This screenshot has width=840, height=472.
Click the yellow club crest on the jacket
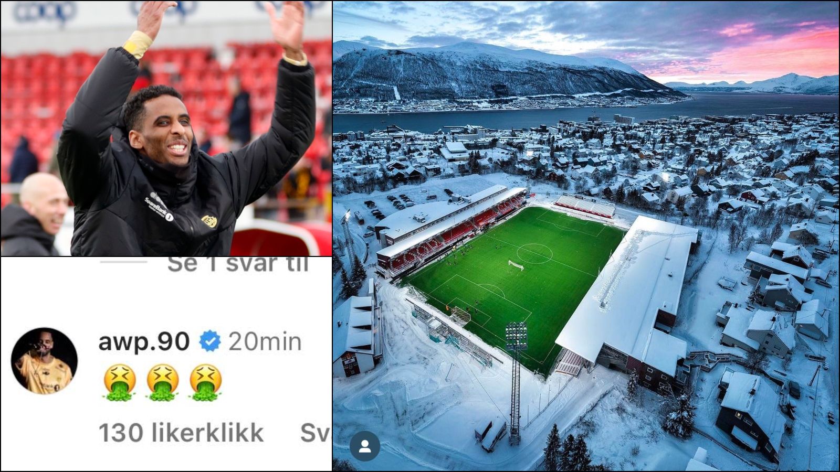[209, 221]
